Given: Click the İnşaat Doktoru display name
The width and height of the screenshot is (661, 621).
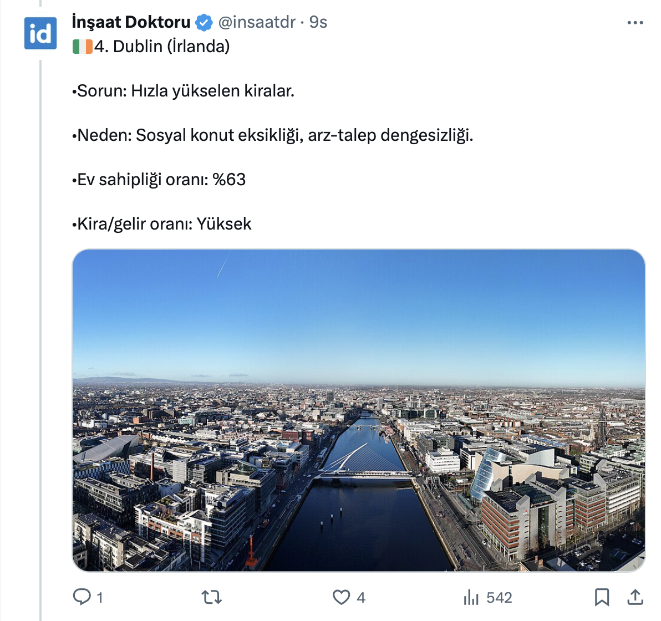Looking at the screenshot, I should 131,22.
